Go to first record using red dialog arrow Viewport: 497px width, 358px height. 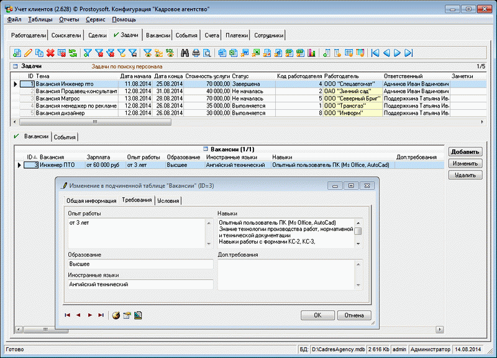pos(68,315)
